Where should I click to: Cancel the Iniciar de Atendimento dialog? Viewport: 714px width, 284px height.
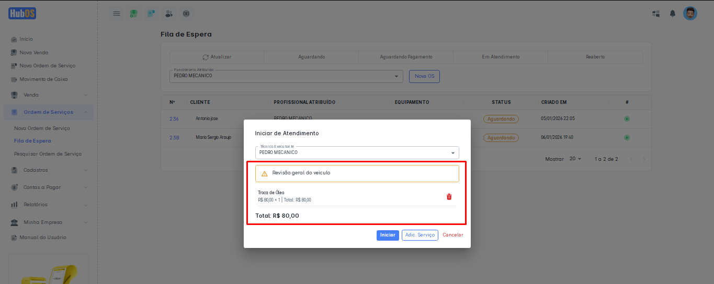click(x=452, y=235)
